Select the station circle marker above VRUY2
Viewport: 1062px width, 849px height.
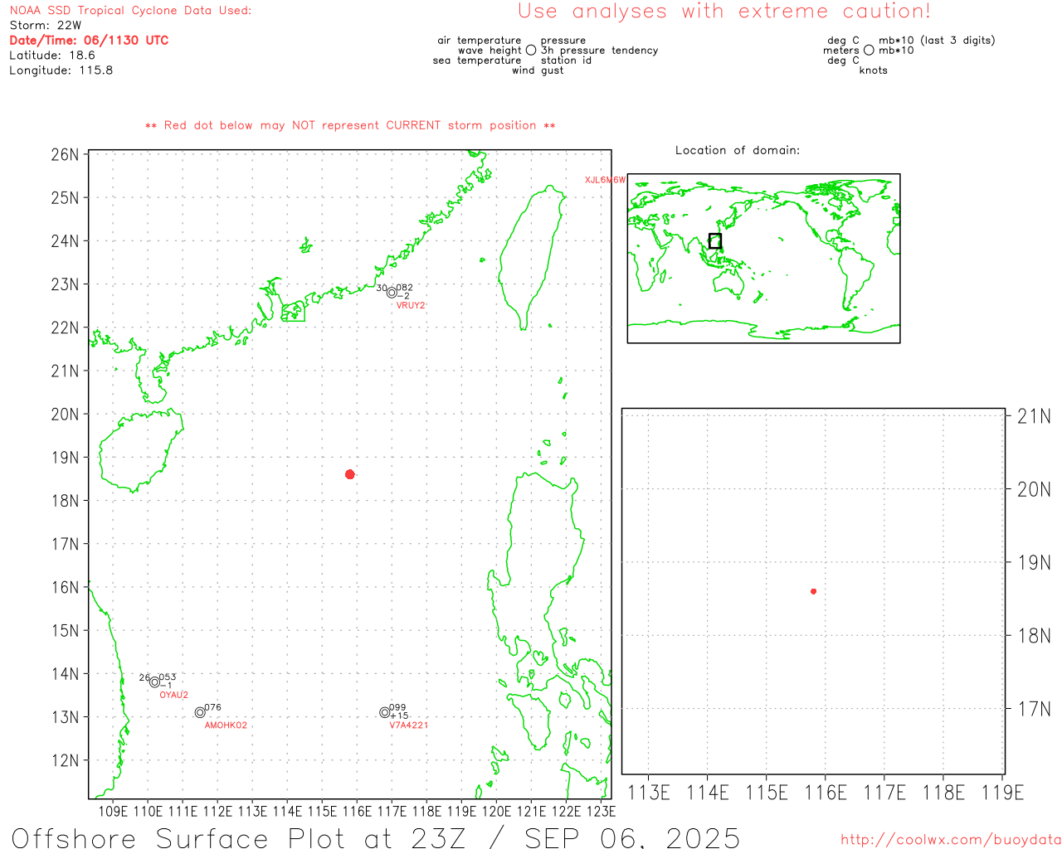click(392, 293)
